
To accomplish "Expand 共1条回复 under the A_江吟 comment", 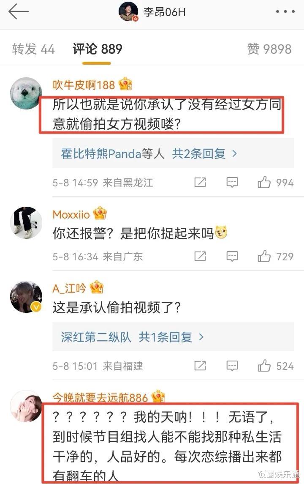I will point(171,337).
